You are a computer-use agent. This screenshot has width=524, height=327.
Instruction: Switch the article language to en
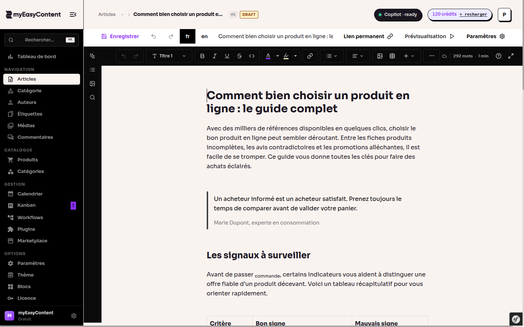click(x=205, y=36)
